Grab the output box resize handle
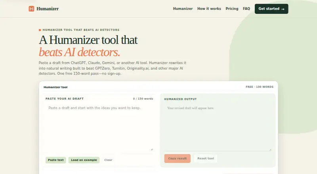This screenshot has width=317, height=174. click(270, 149)
